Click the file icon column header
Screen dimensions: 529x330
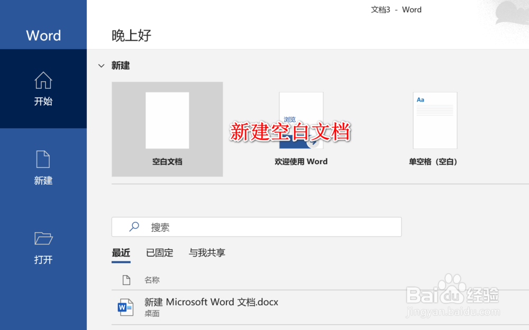126,280
